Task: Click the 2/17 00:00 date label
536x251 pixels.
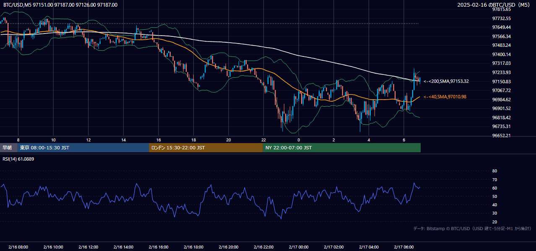Action: [x=299, y=247]
